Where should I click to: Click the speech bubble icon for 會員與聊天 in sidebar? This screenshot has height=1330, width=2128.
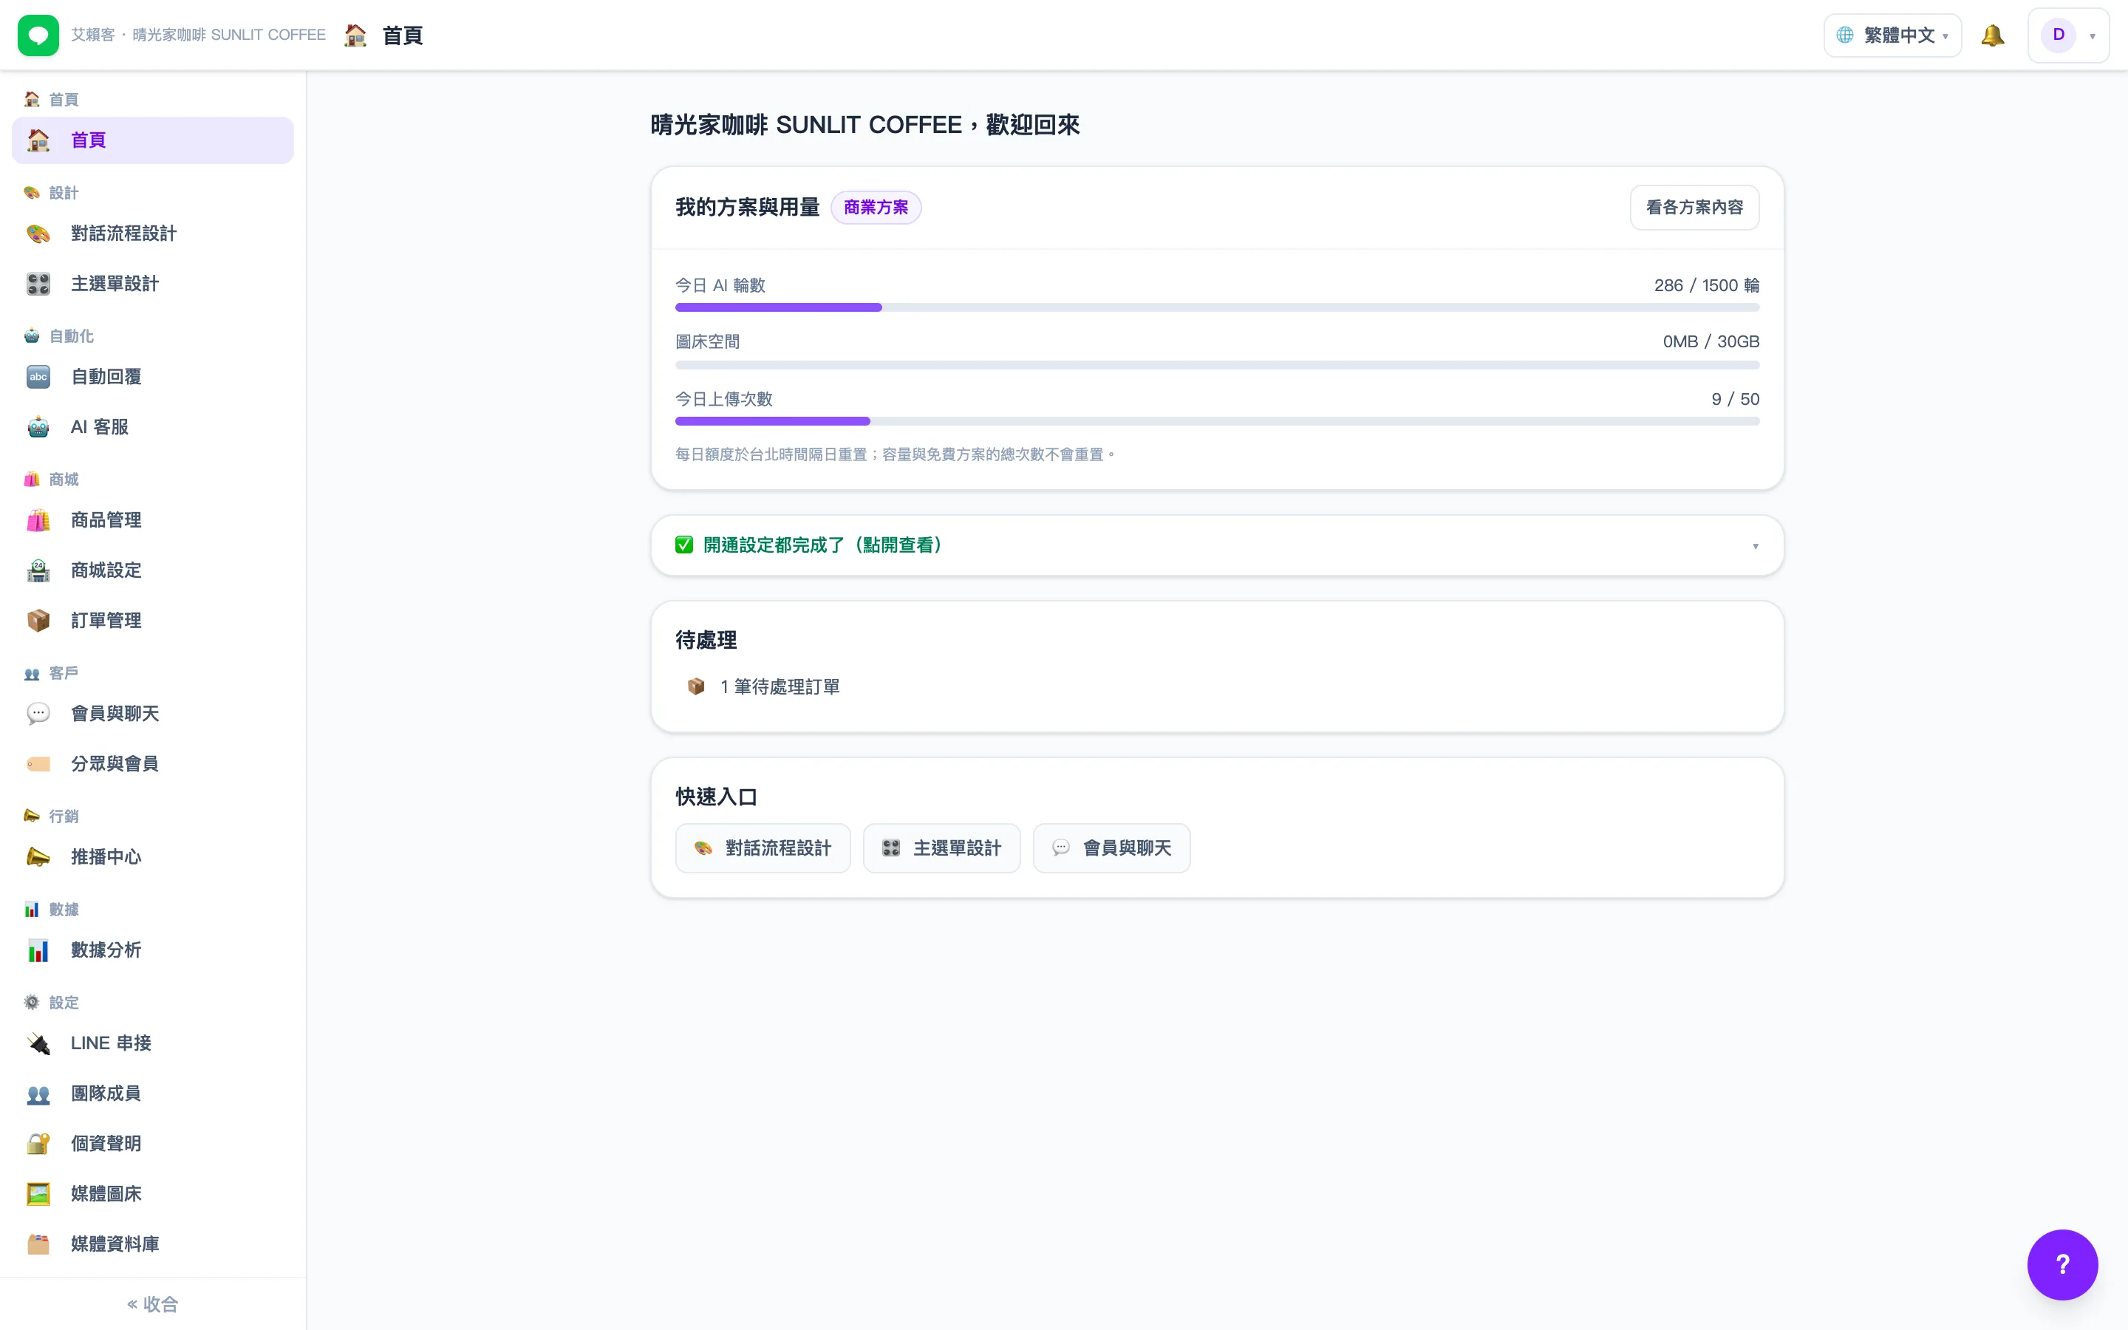tap(38, 713)
